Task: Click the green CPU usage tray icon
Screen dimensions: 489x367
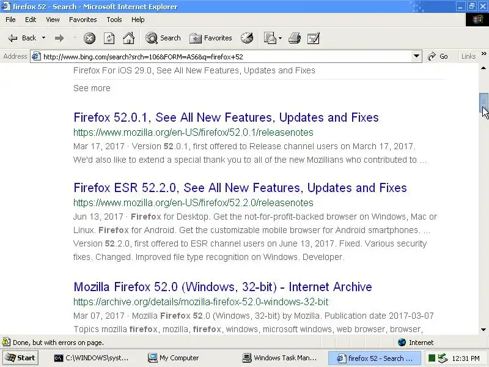Action: coord(432,358)
